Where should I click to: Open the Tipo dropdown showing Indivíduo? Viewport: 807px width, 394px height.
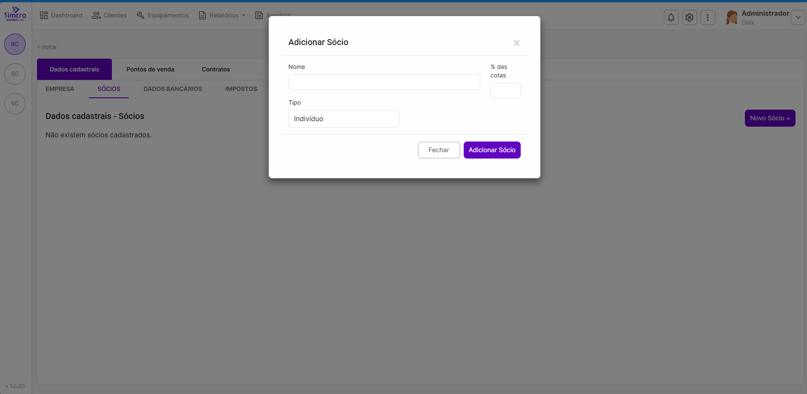click(x=344, y=119)
